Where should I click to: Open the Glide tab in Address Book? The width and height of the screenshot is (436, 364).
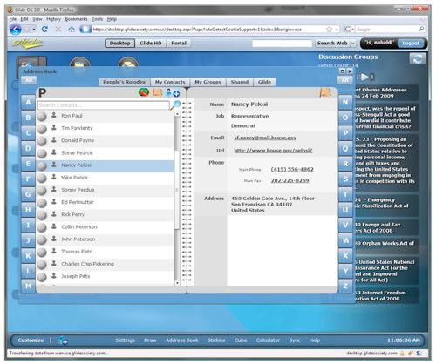[264, 82]
